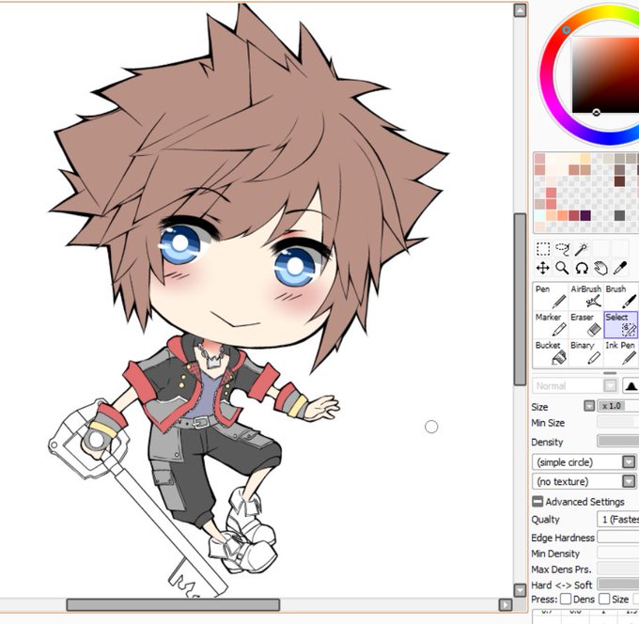
Task: Select the Zoom magnifier tool
Action: (x=562, y=268)
